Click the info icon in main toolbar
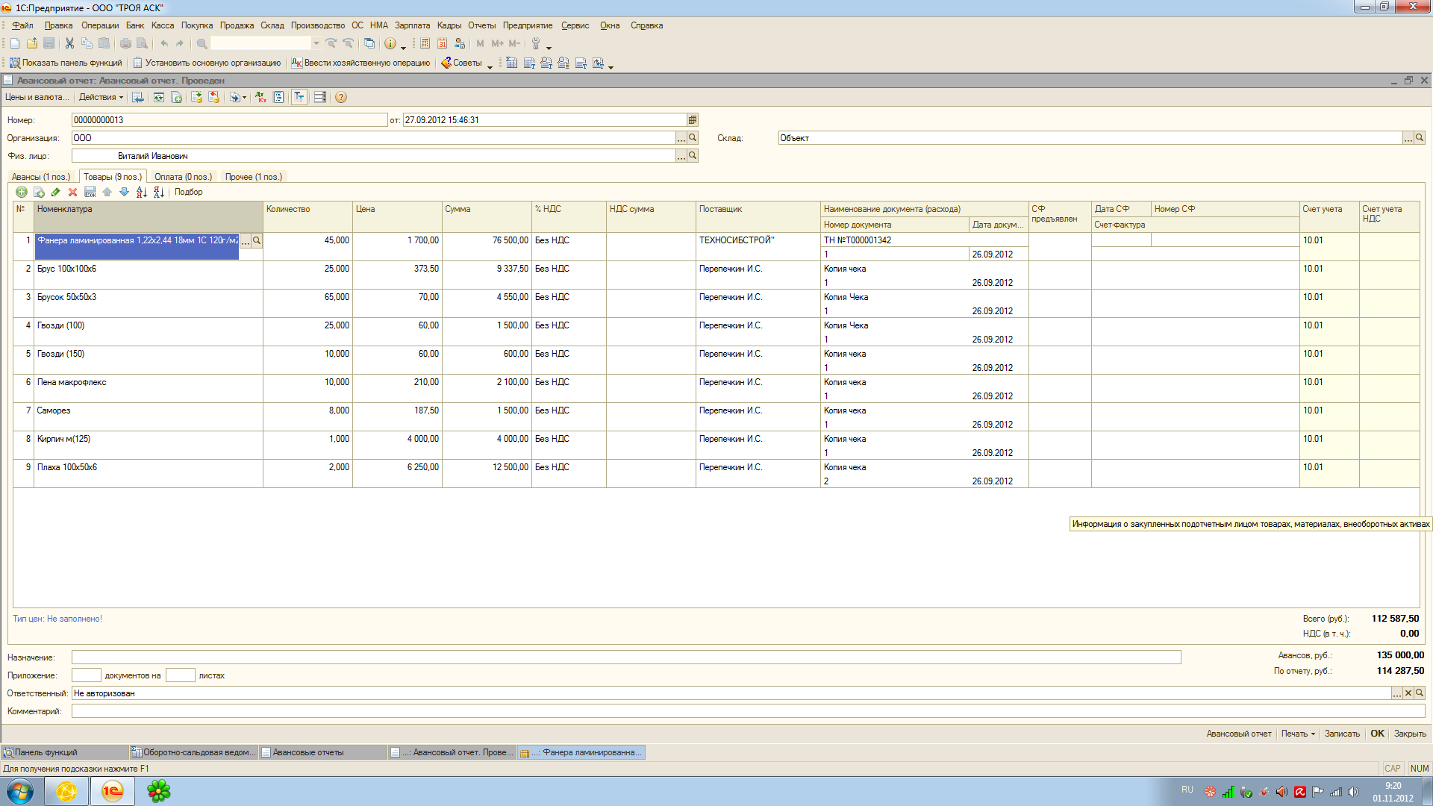Screen dimensions: 1433x806 pyautogui.click(x=390, y=44)
